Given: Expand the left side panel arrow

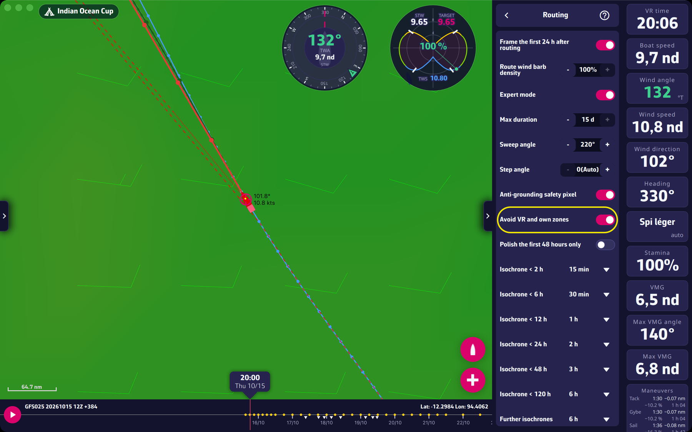Looking at the screenshot, I should 4,216.
